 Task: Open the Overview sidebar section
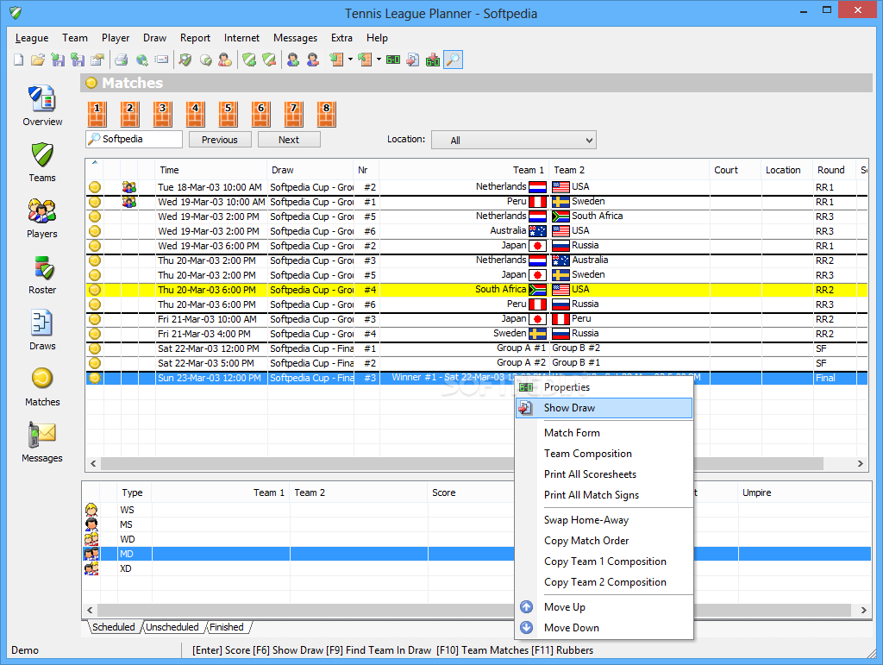click(42, 106)
